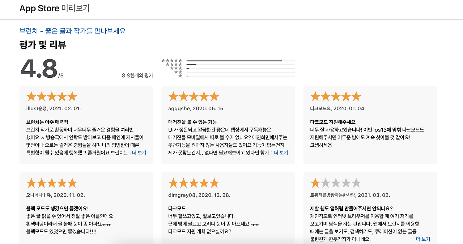Click the App Store 미리보기 header

click(55, 8)
